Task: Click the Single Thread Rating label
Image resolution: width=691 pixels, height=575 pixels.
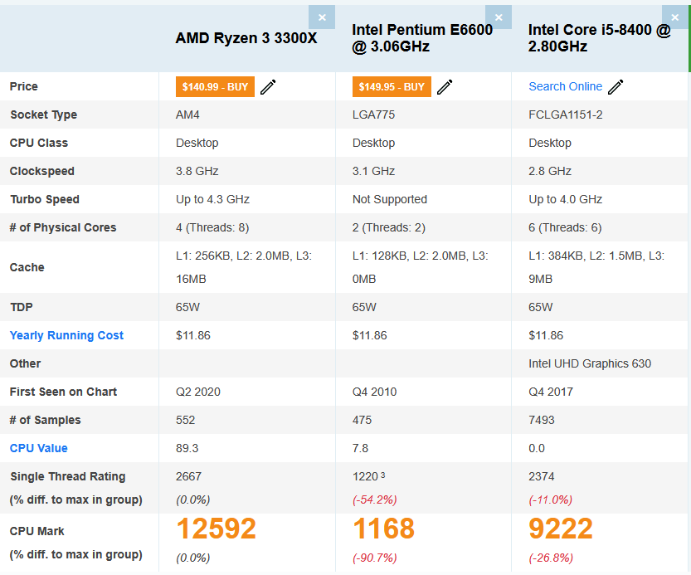Action: 68,476
